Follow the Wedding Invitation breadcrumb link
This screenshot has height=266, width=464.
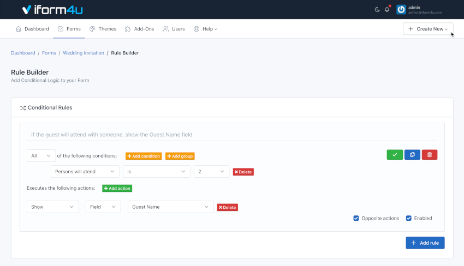click(83, 53)
